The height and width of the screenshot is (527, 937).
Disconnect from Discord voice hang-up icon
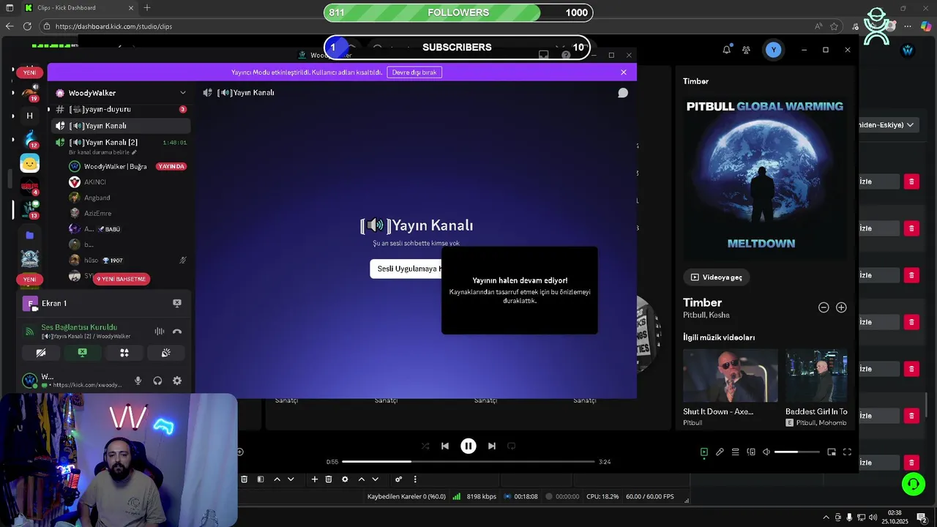tap(177, 332)
